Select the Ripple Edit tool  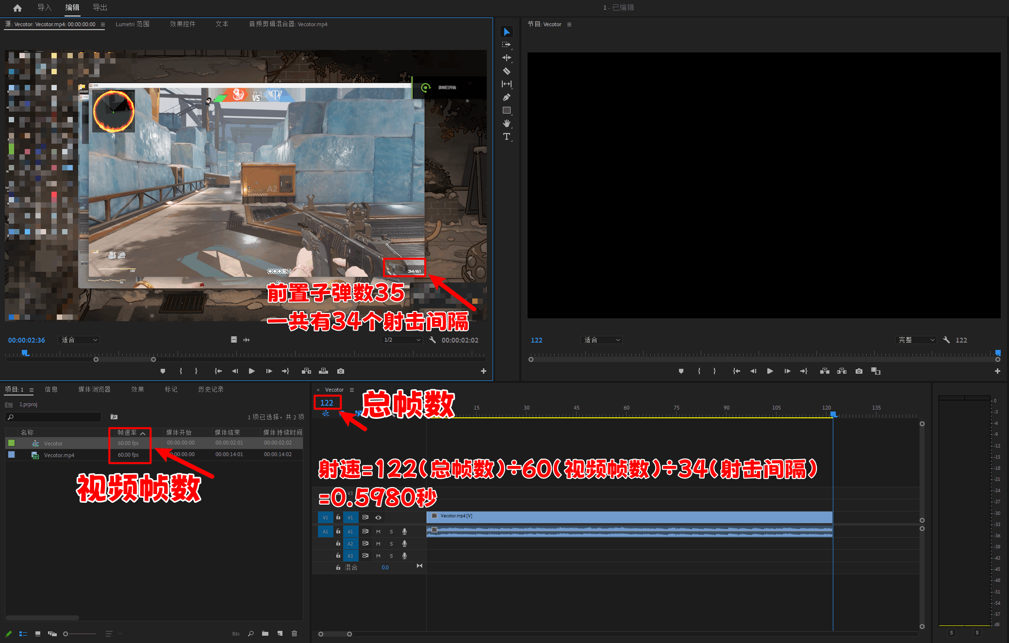pos(507,58)
